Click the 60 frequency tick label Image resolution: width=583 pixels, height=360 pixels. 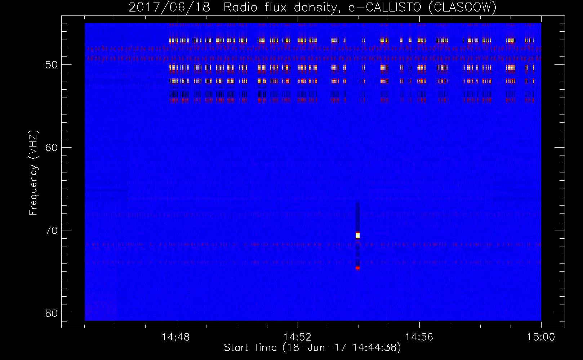(52, 148)
